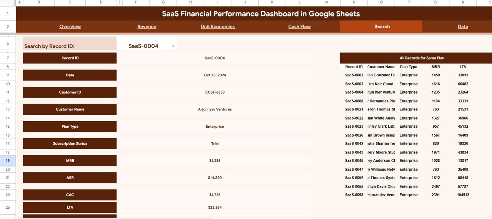Select the Plan Type field label
Viewport: 492px width, 219px height.
click(x=70, y=127)
